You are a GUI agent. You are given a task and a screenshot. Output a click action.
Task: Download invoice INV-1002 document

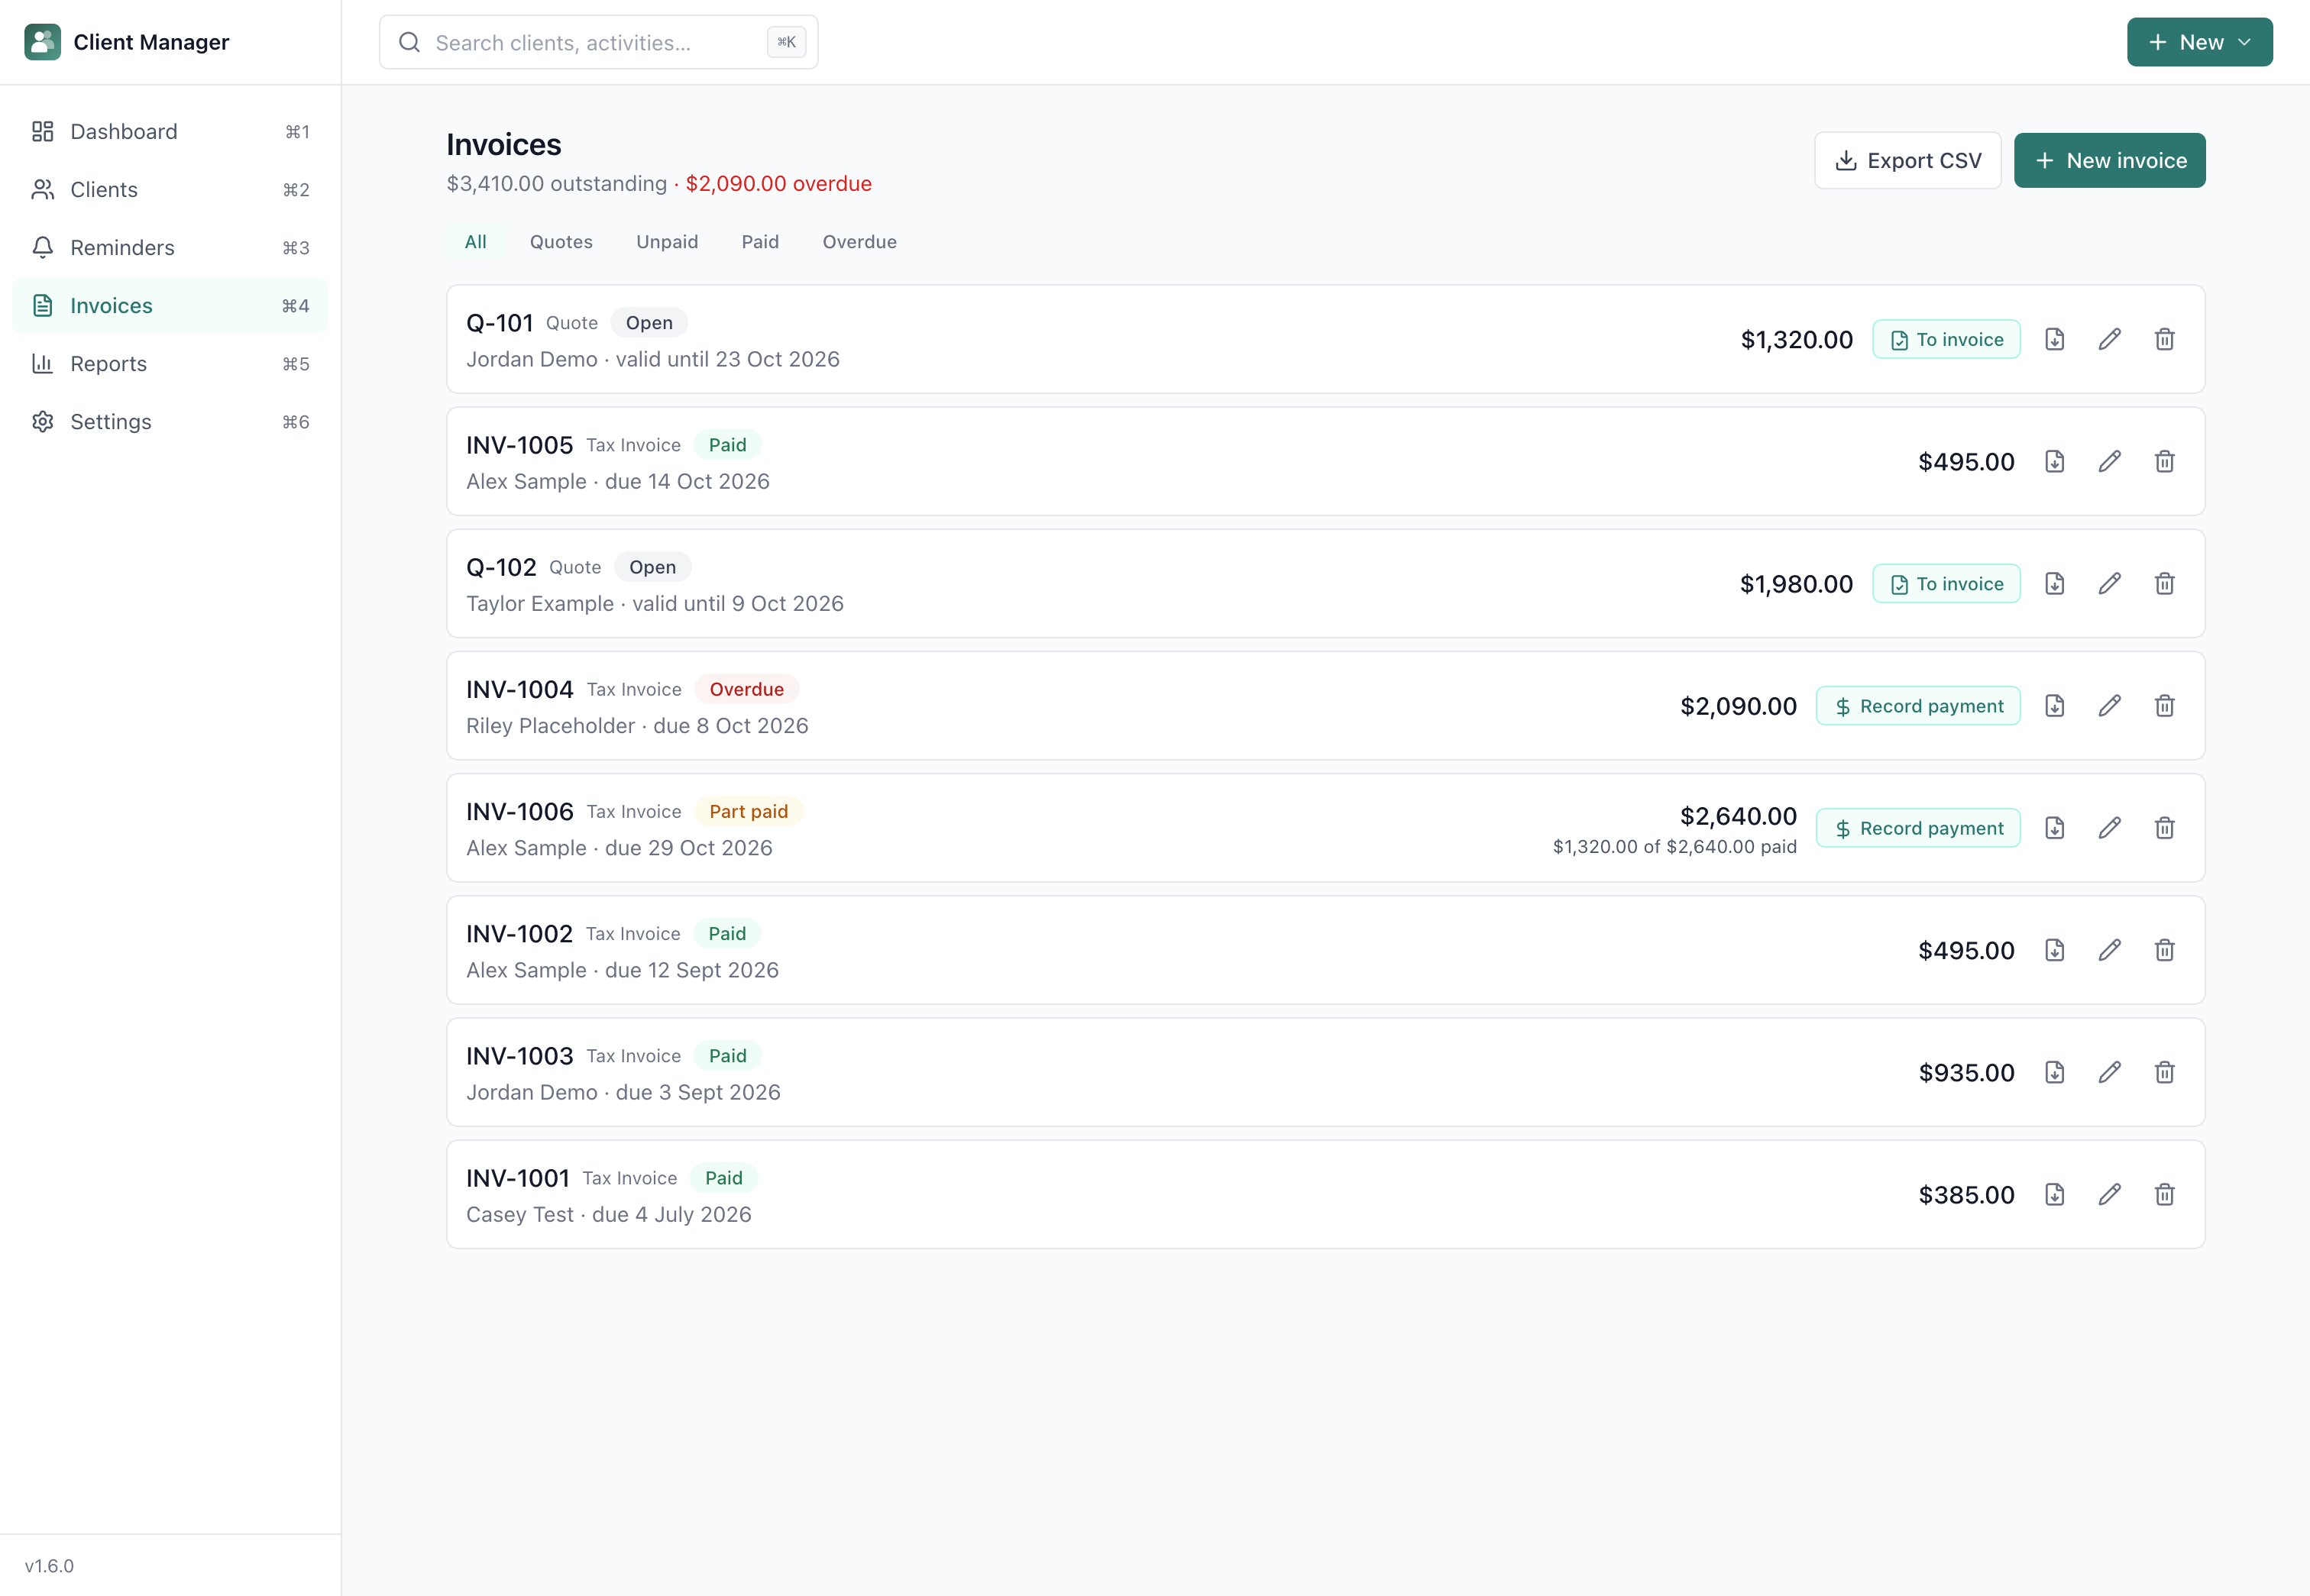point(2054,950)
